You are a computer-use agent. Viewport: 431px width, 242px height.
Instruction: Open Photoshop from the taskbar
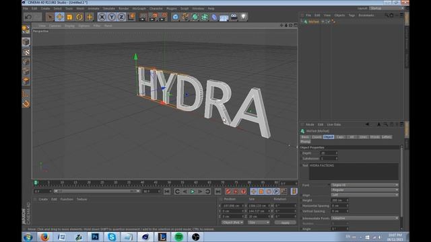tap(95, 237)
